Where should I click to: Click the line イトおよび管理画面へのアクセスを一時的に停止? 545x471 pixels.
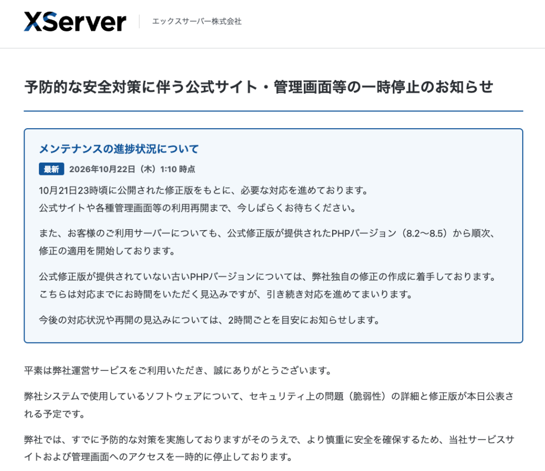click(159, 457)
